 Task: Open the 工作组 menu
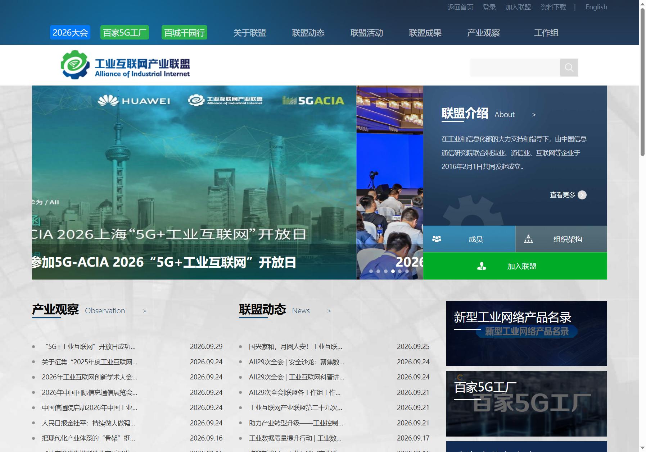546,33
